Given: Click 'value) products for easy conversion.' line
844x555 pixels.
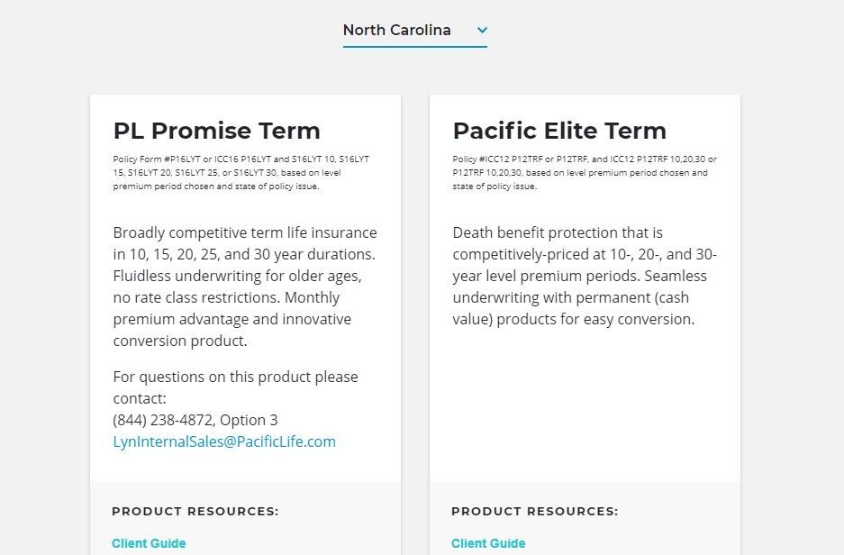Looking at the screenshot, I should (574, 319).
